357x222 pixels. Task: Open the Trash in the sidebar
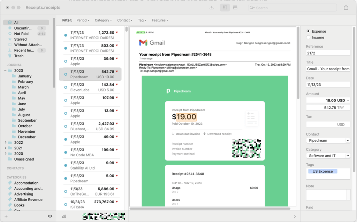point(19,56)
